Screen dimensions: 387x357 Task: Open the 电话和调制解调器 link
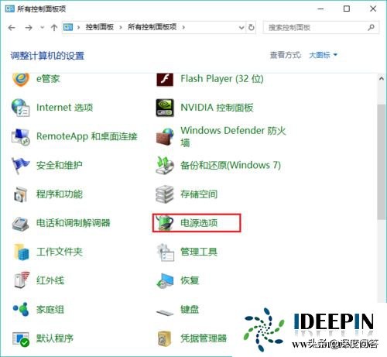74,223
